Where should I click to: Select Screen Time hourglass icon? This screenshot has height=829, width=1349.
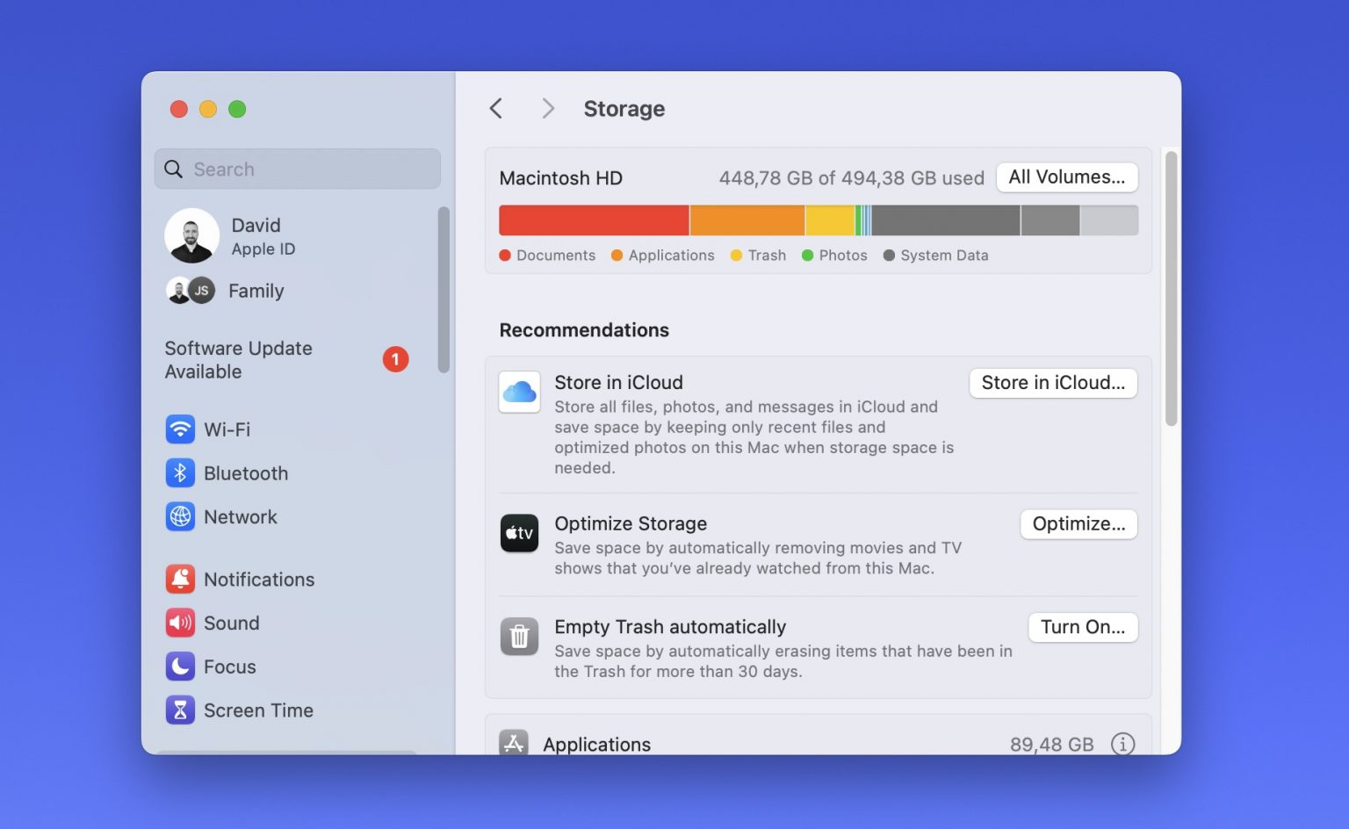click(x=180, y=710)
